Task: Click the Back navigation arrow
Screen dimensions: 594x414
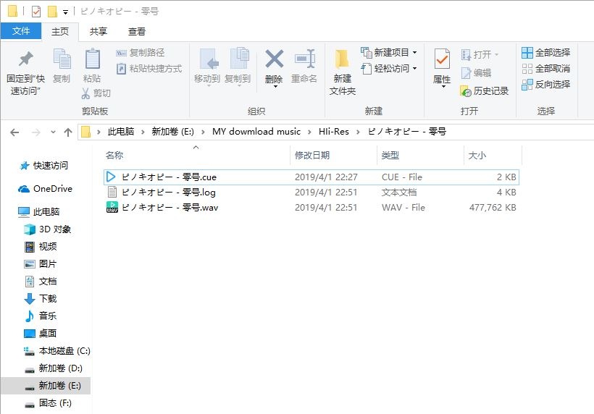Action: 14,132
